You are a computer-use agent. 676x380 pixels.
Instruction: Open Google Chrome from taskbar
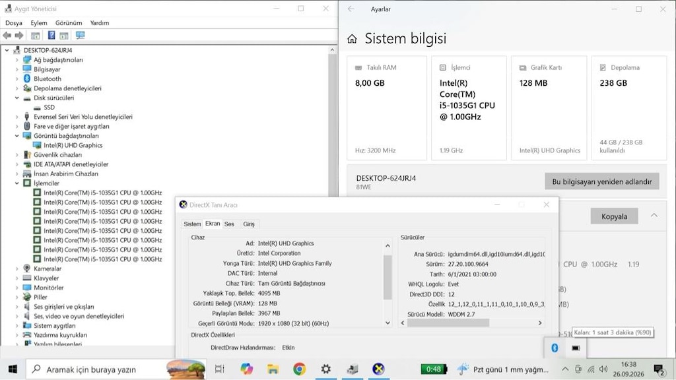[x=299, y=369]
